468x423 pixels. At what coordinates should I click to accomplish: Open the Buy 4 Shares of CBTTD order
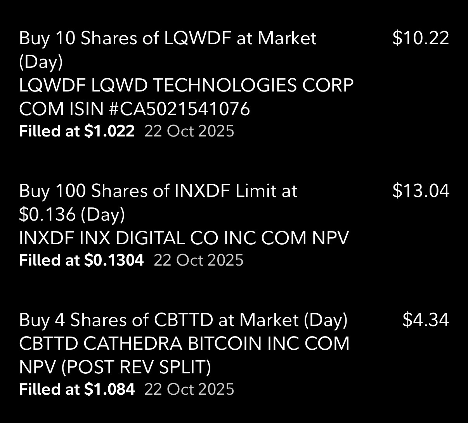pos(183,320)
